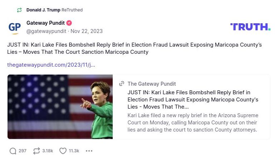
Task: Click the 11.3k likes count
Action: [x=74, y=151]
